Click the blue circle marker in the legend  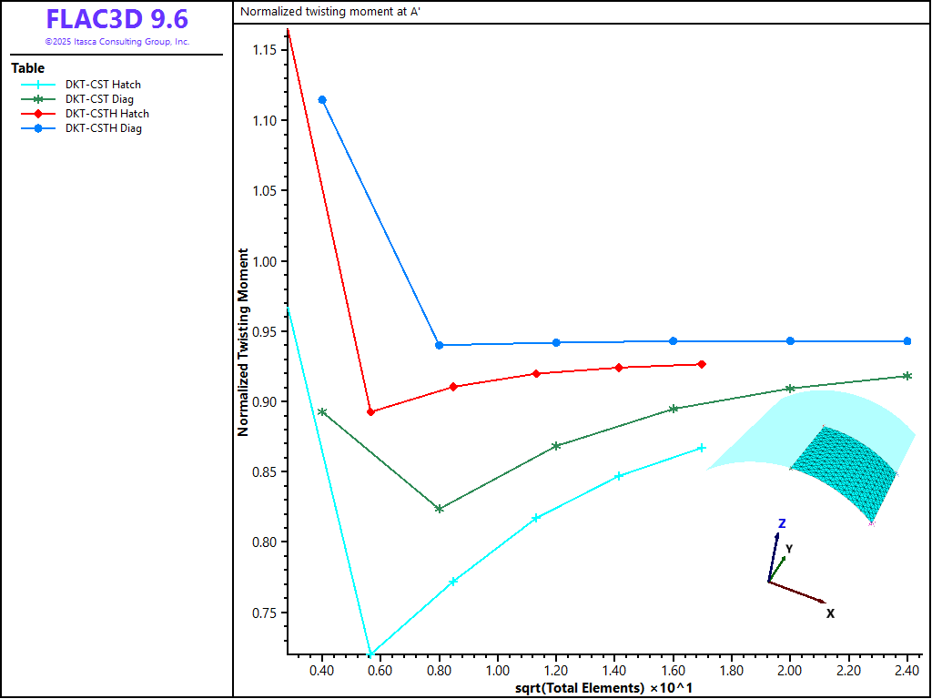pyautogui.click(x=37, y=128)
